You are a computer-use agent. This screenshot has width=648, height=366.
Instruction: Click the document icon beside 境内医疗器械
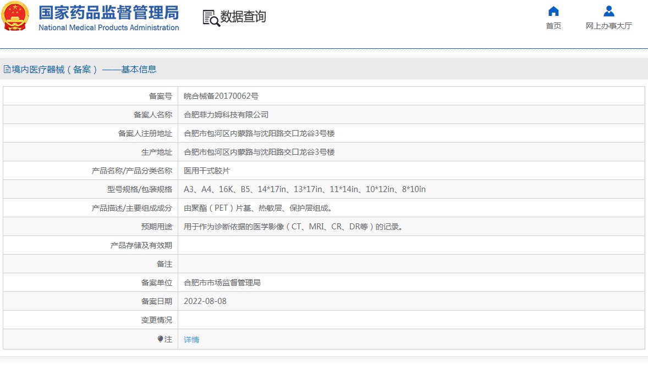[x=7, y=69]
